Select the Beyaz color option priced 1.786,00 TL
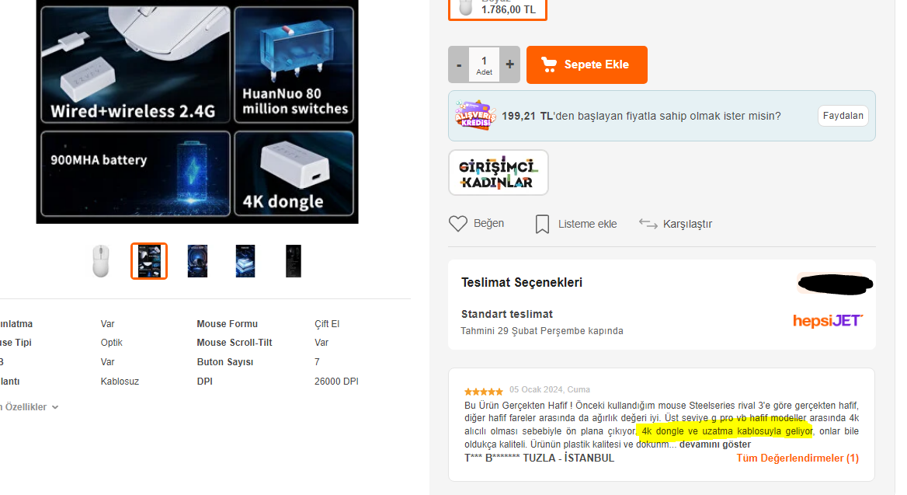907x495 pixels. [x=498, y=9]
